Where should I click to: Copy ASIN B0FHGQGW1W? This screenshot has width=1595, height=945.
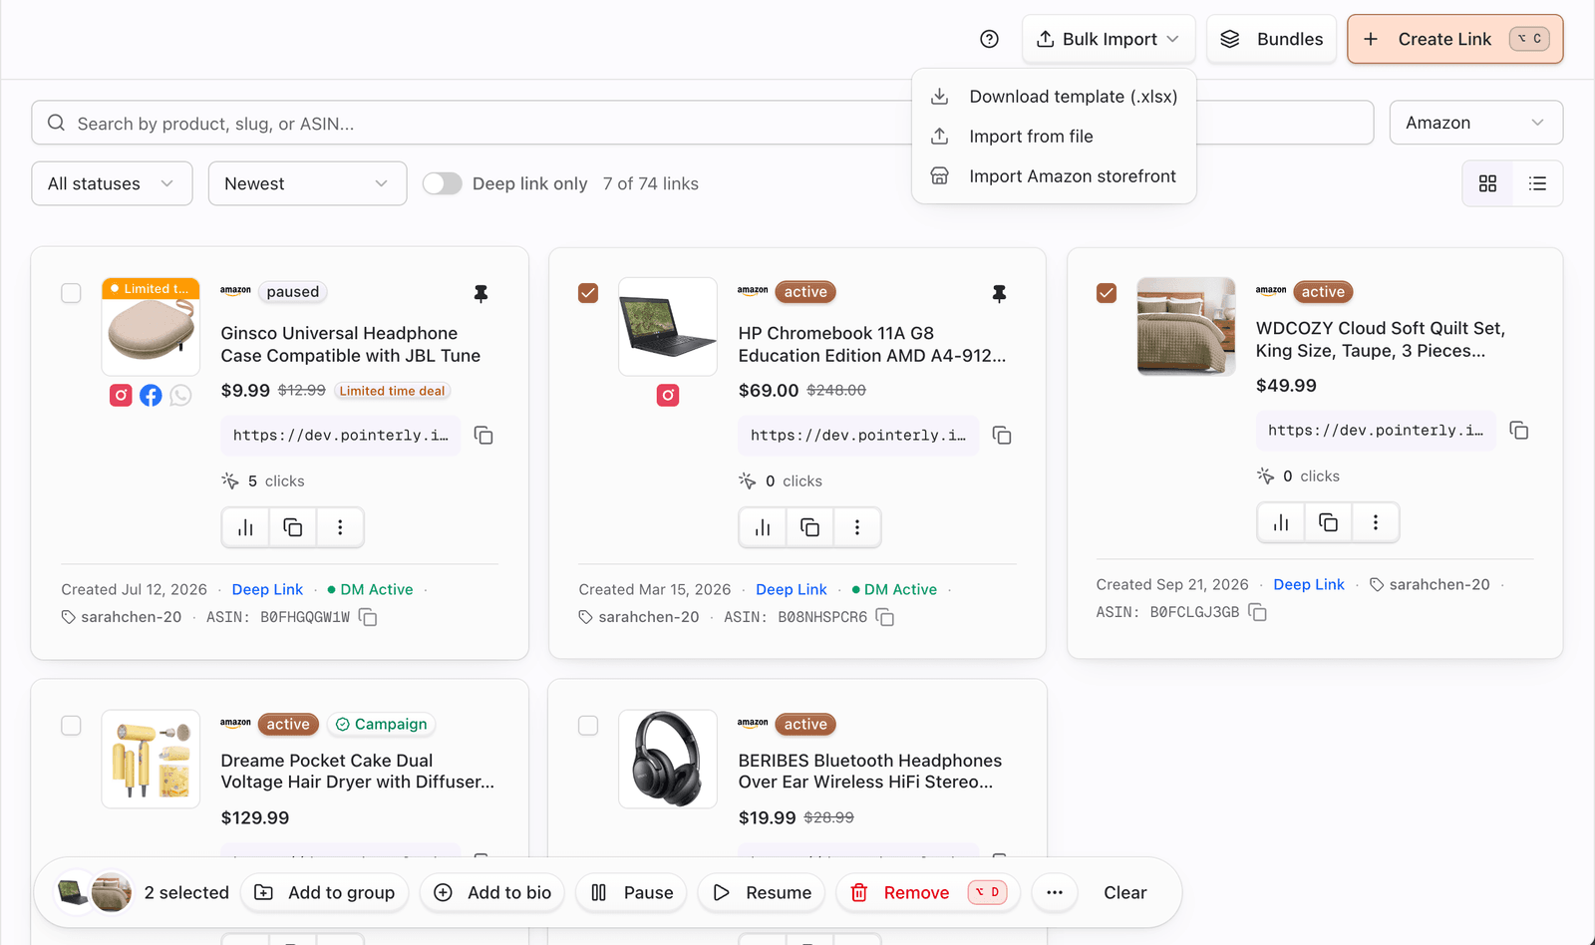pyautogui.click(x=368, y=618)
